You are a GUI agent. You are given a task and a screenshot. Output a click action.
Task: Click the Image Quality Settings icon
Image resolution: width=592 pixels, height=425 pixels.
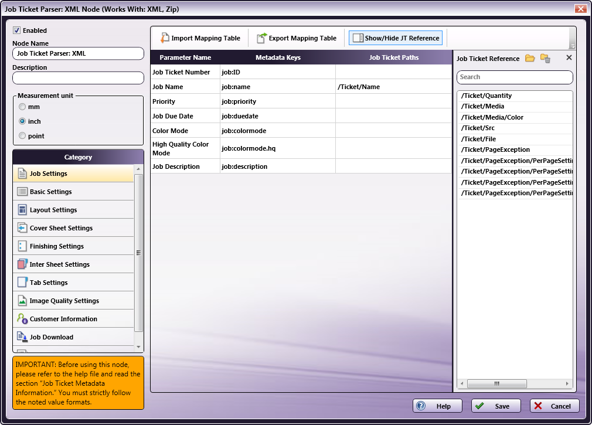pos(22,301)
